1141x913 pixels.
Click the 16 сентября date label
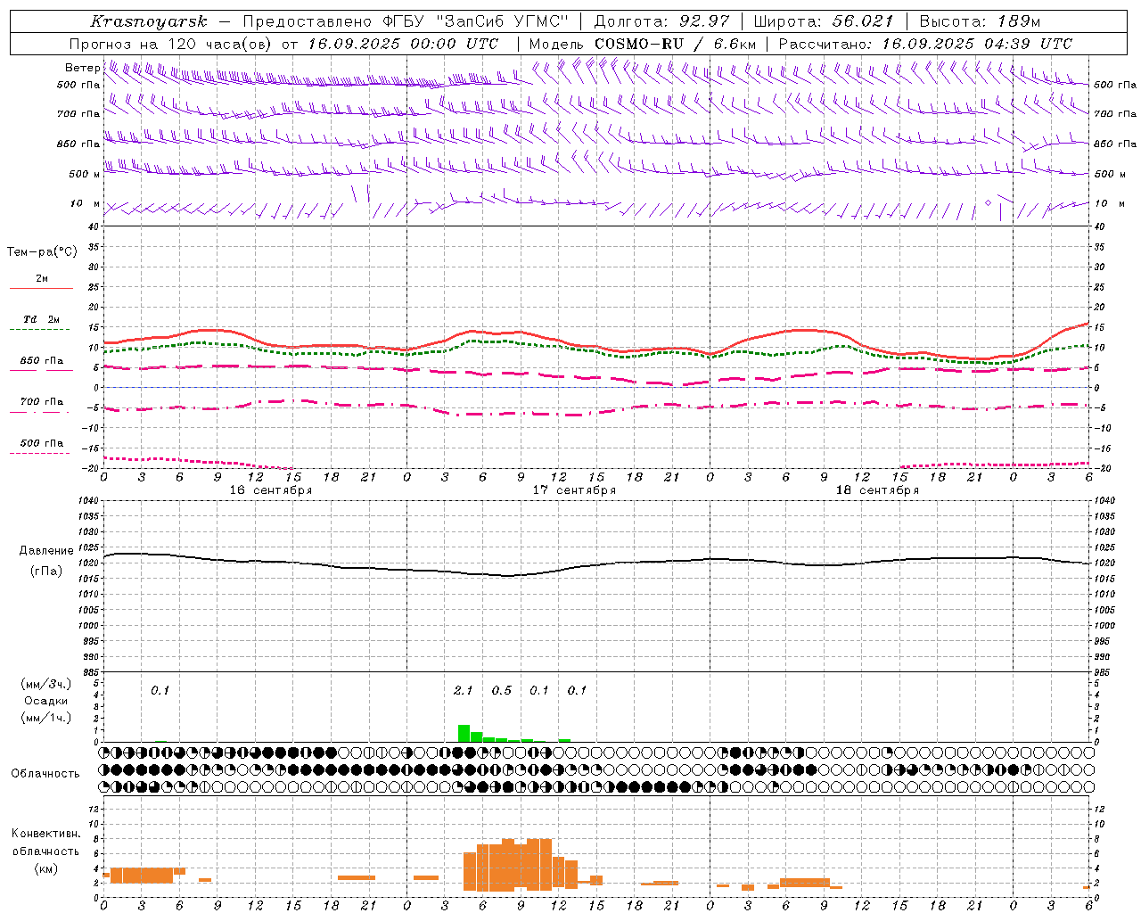(x=271, y=490)
